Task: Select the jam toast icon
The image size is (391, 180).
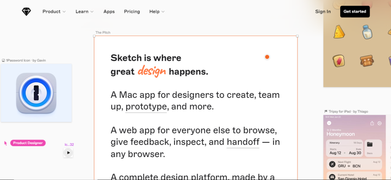Action: tap(339, 61)
